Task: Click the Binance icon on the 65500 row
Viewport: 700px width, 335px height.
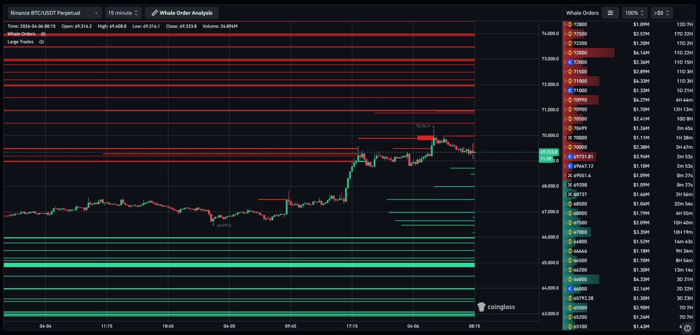Action: click(569, 308)
